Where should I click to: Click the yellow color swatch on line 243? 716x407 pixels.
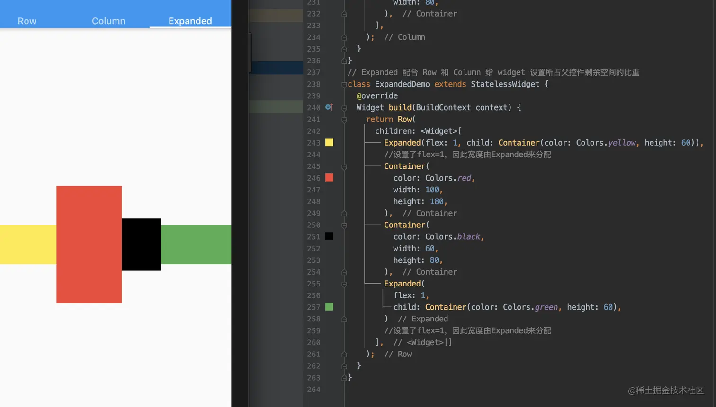coord(329,142)
